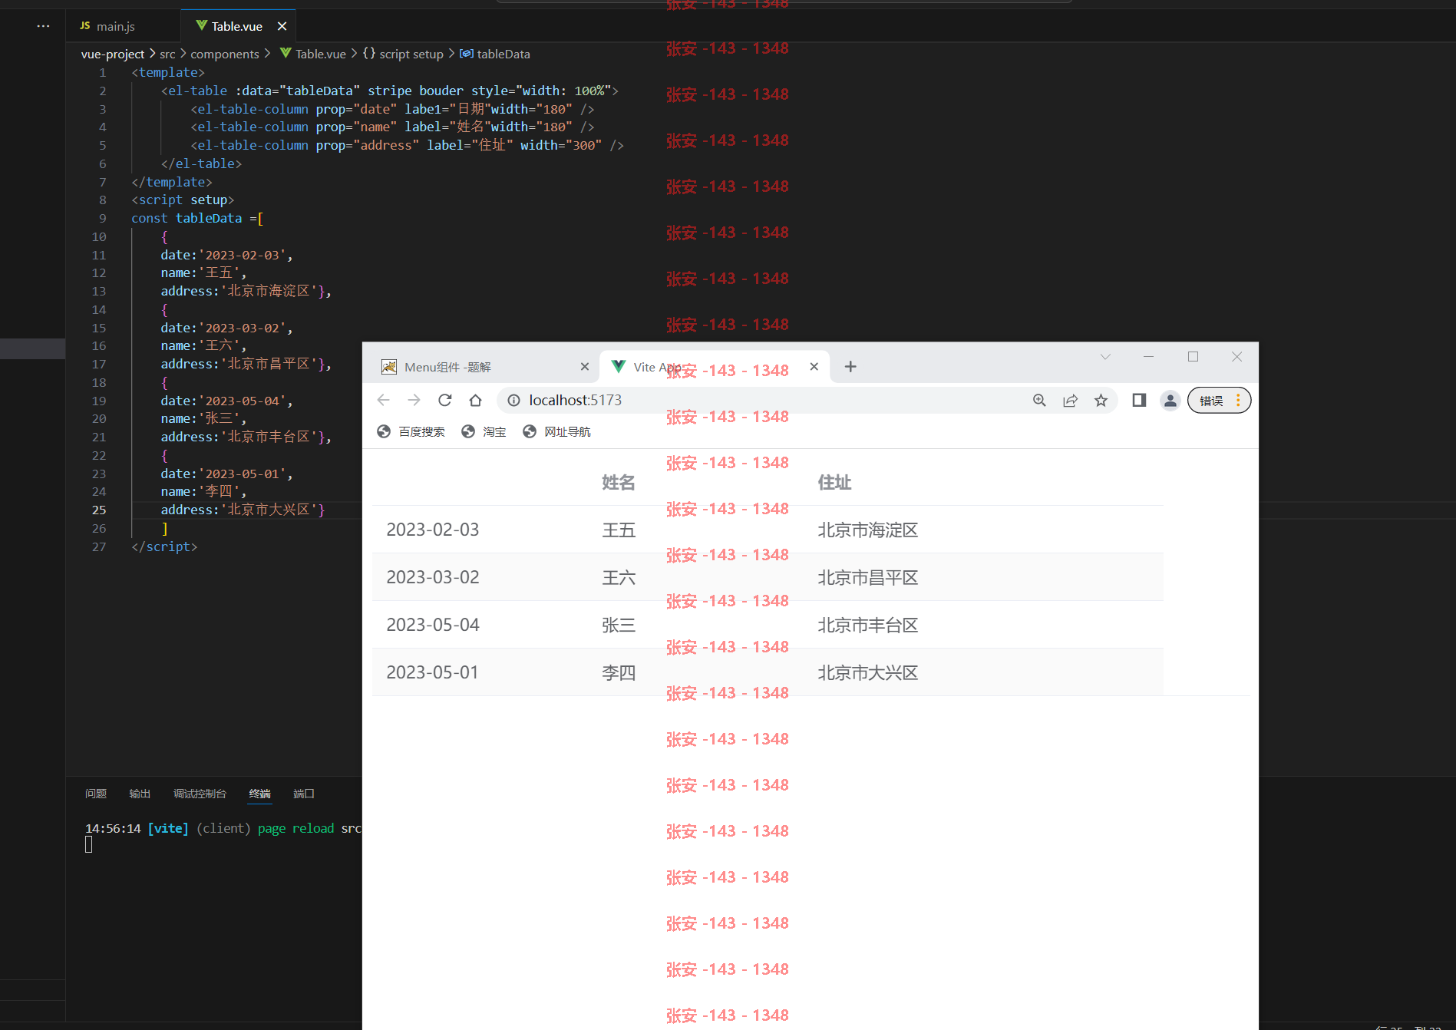Click the 2023-03-02 date cell
Screen dimensions: 1456x1030
click(x=433, y=577)
